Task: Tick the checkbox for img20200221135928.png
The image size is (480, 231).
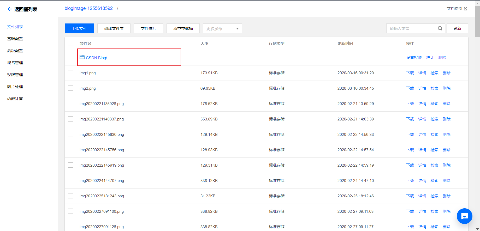Action: [70, 104]
